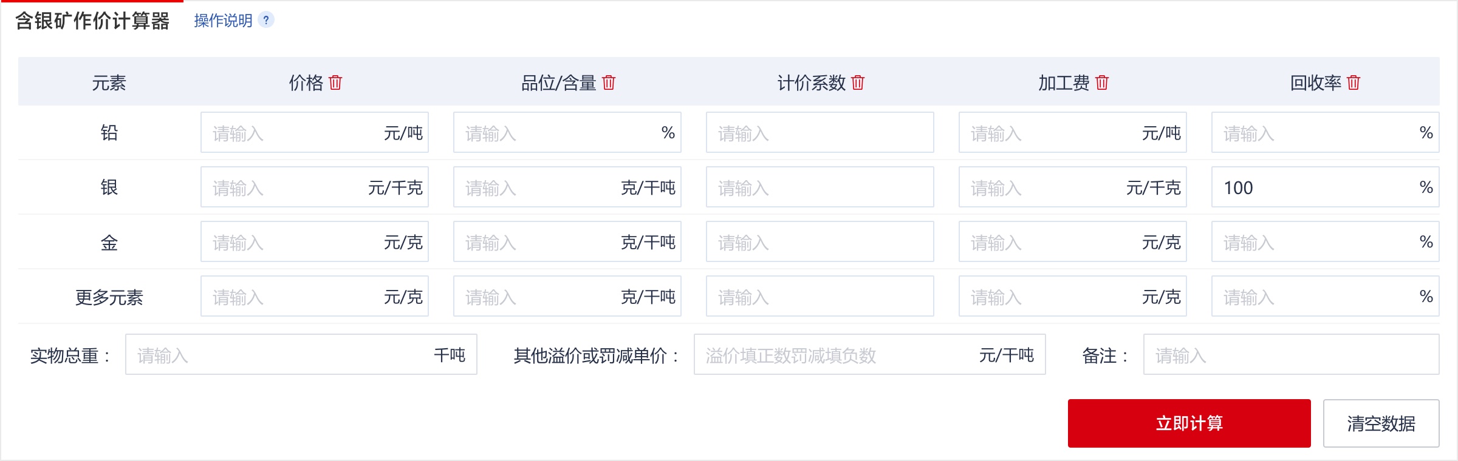The width and height of the screenshot is (1458, 461).
Task: Click the trash icon beside 价格 header
Action: (335, 82)
